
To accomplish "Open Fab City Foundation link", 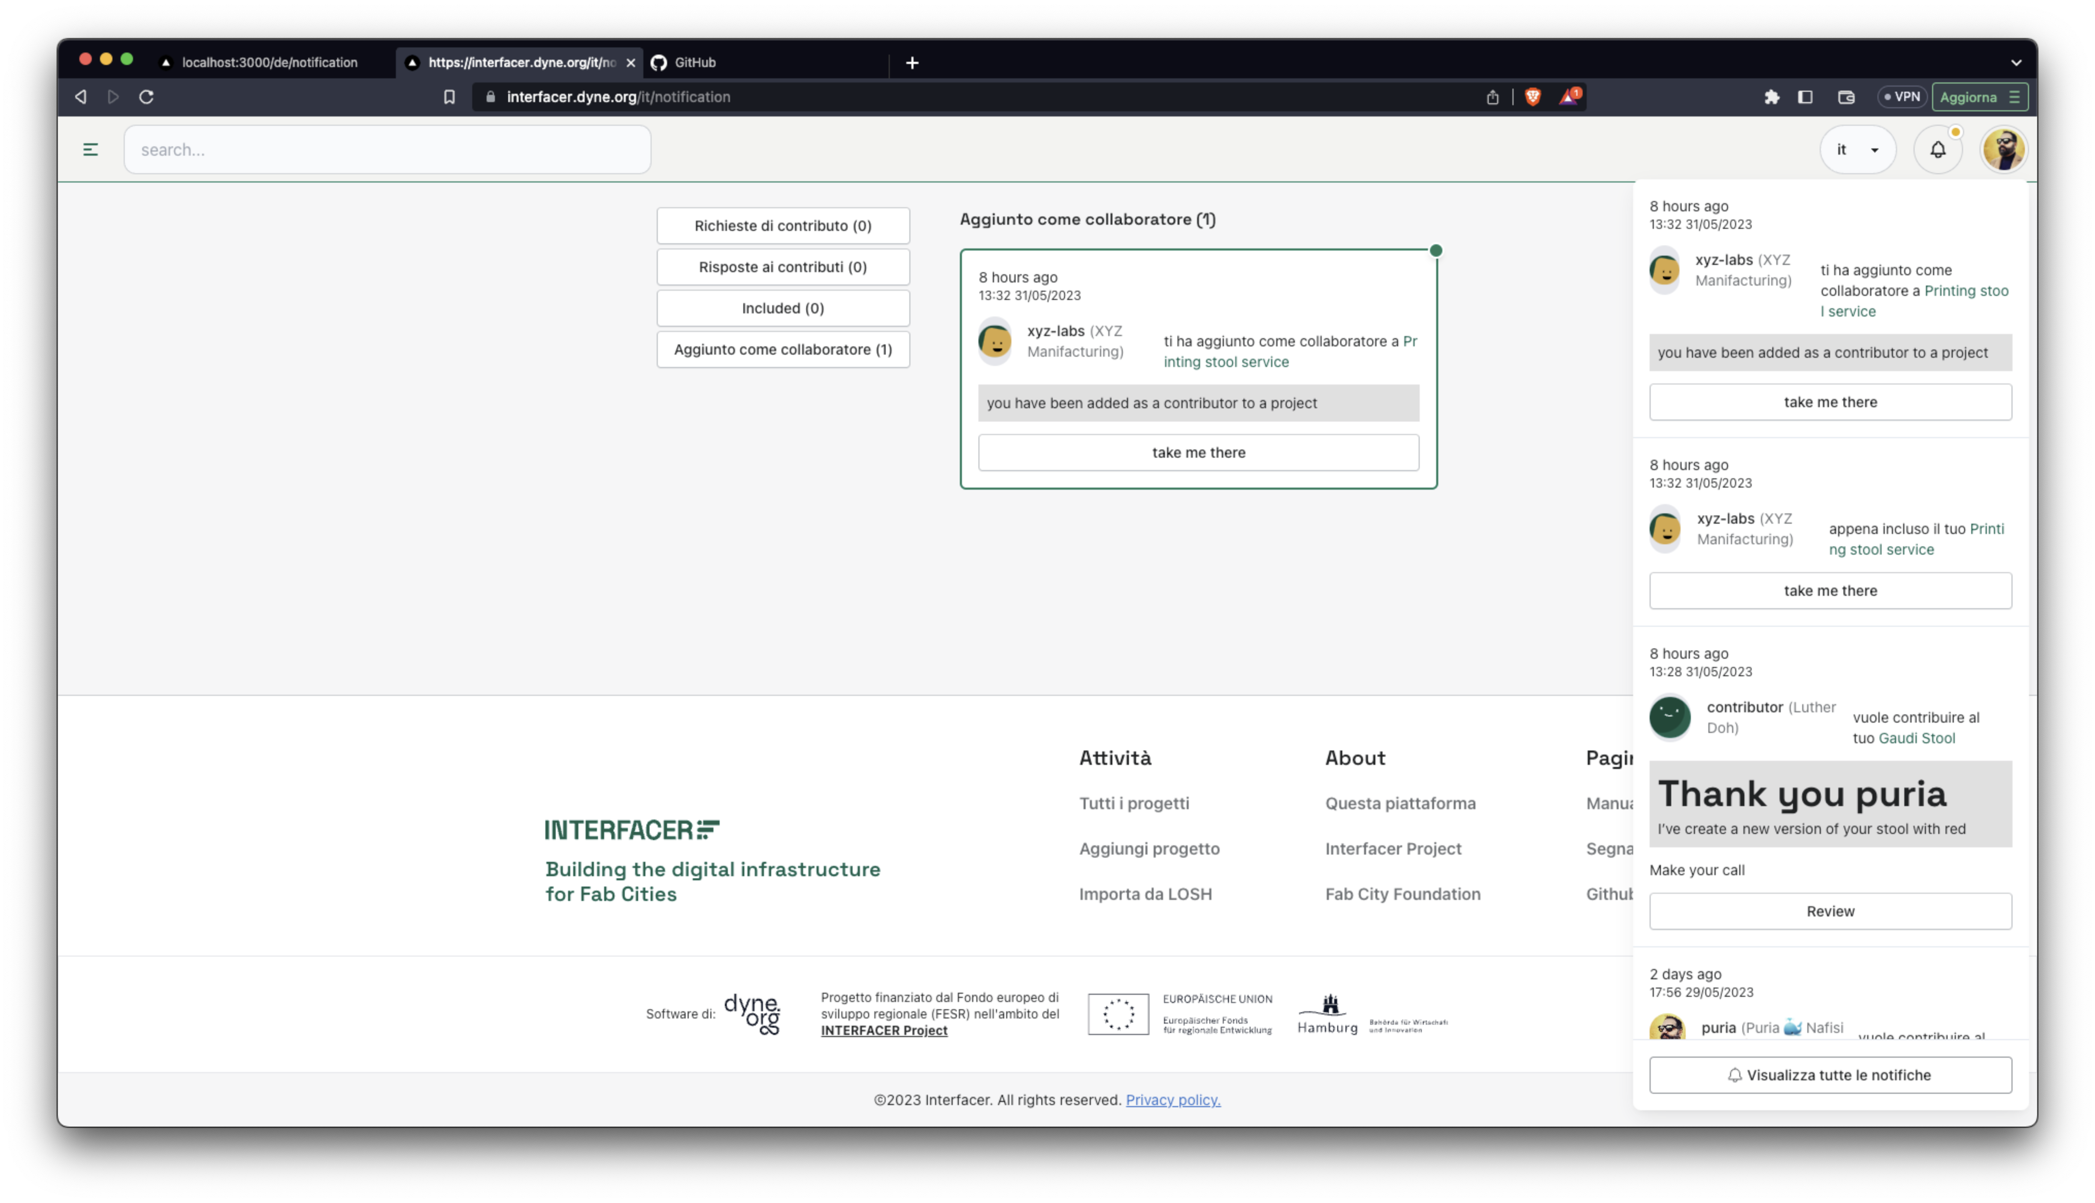I will coord(1402,894).
